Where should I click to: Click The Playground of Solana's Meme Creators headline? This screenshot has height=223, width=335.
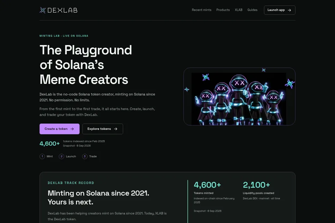tap(86, 65)
